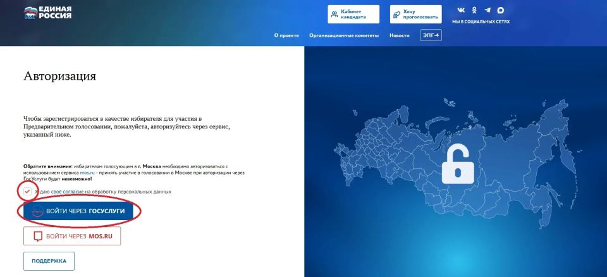Click the Хочу проголосовать button
The width and height of the screenshot is (607, 277).
pyautogui.click(x=416, y=15)
